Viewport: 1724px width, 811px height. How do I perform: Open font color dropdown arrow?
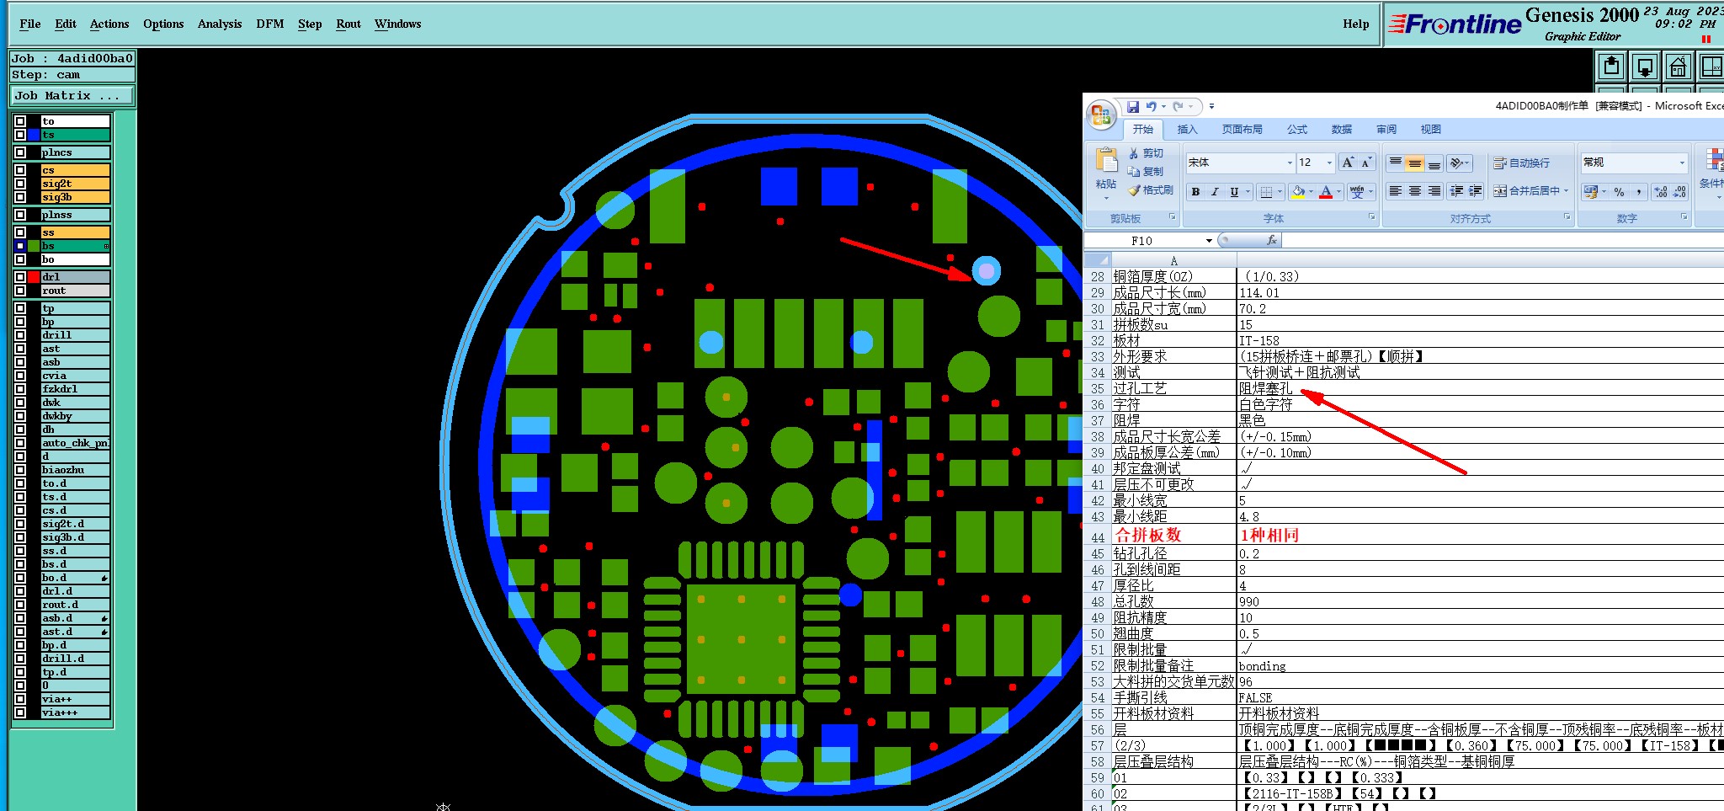[x=1338, y=192]
